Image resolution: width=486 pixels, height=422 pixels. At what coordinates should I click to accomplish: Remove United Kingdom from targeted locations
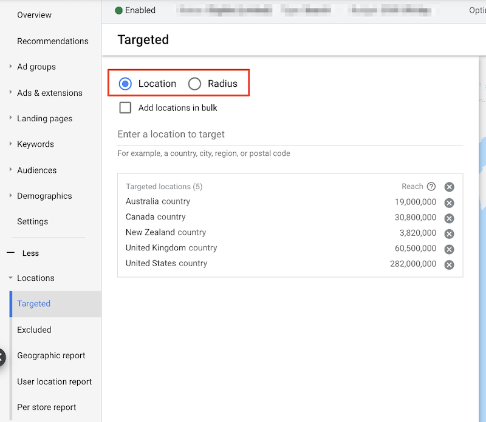(449, 249)
